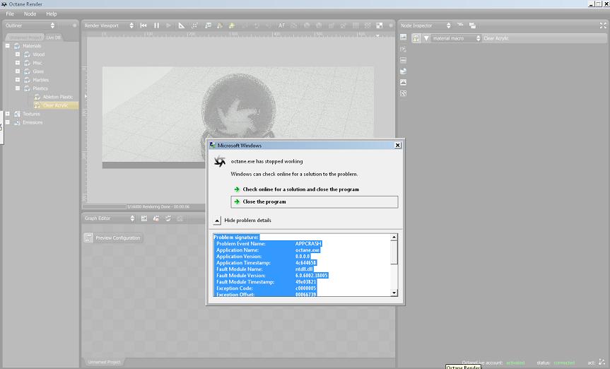Click the first icon in Graph Editor toolbar
610x369 pixels.
pos(144,218)
